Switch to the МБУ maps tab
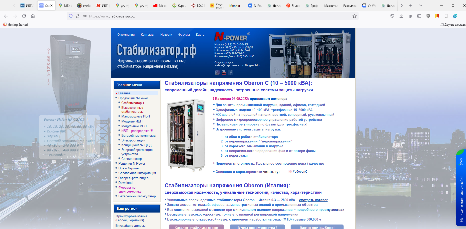Viewport: 466px width, 229px height. tap(65, 5)
